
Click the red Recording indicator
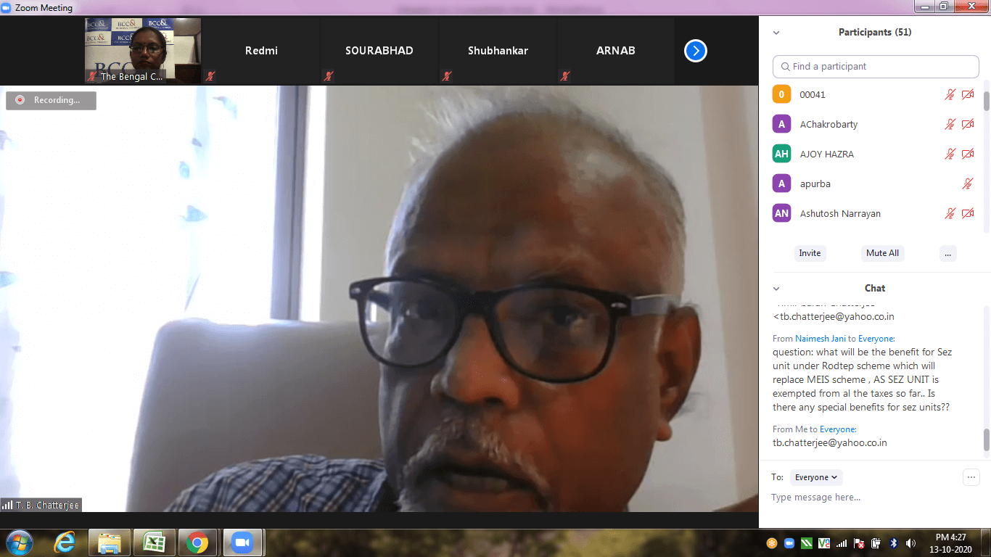click(20, 100)
